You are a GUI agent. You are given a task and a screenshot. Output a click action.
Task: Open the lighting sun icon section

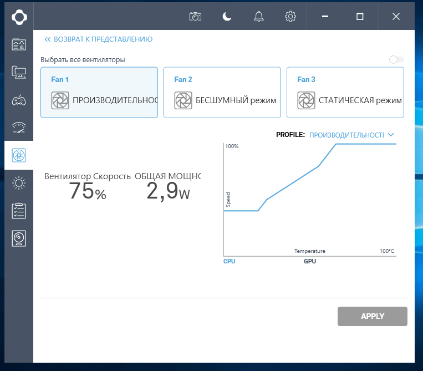click(19, 182)
